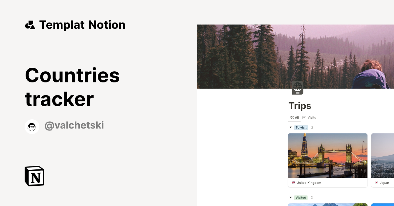Click the gallery grid icon beside All
The height and width of the screenshot is (206, 394).
291,117
